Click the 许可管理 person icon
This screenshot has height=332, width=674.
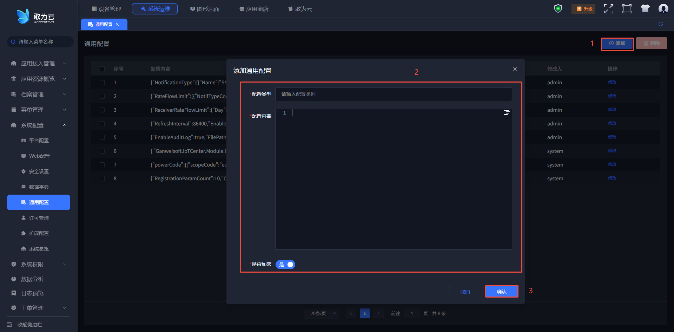point(24,218)
